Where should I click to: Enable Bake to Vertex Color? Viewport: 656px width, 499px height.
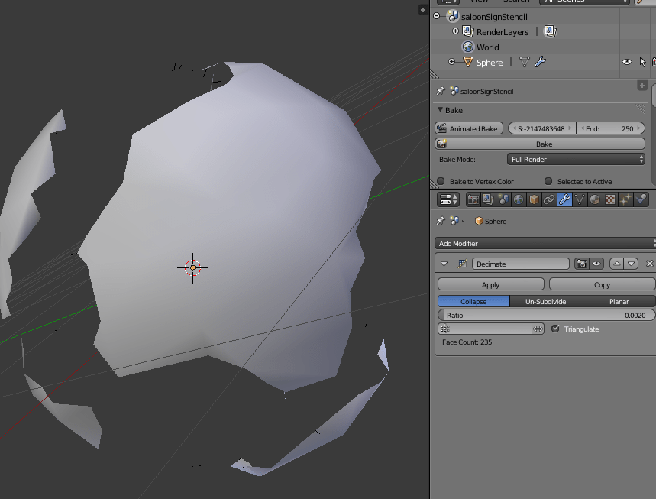click(x=441, y=181)
